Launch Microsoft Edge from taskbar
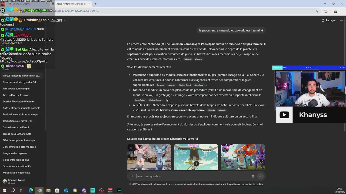This screenshot has height=194, width=346. [31, 190]
